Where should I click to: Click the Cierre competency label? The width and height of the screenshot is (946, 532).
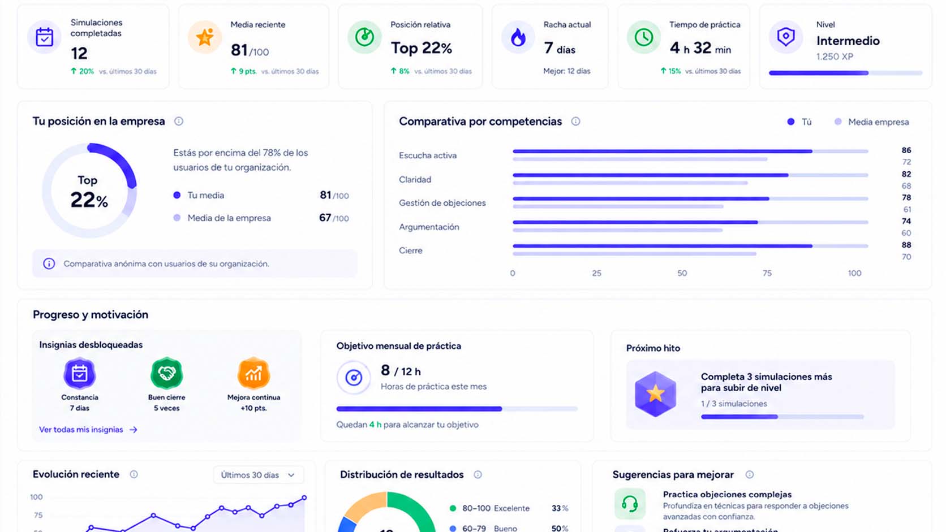411,250
